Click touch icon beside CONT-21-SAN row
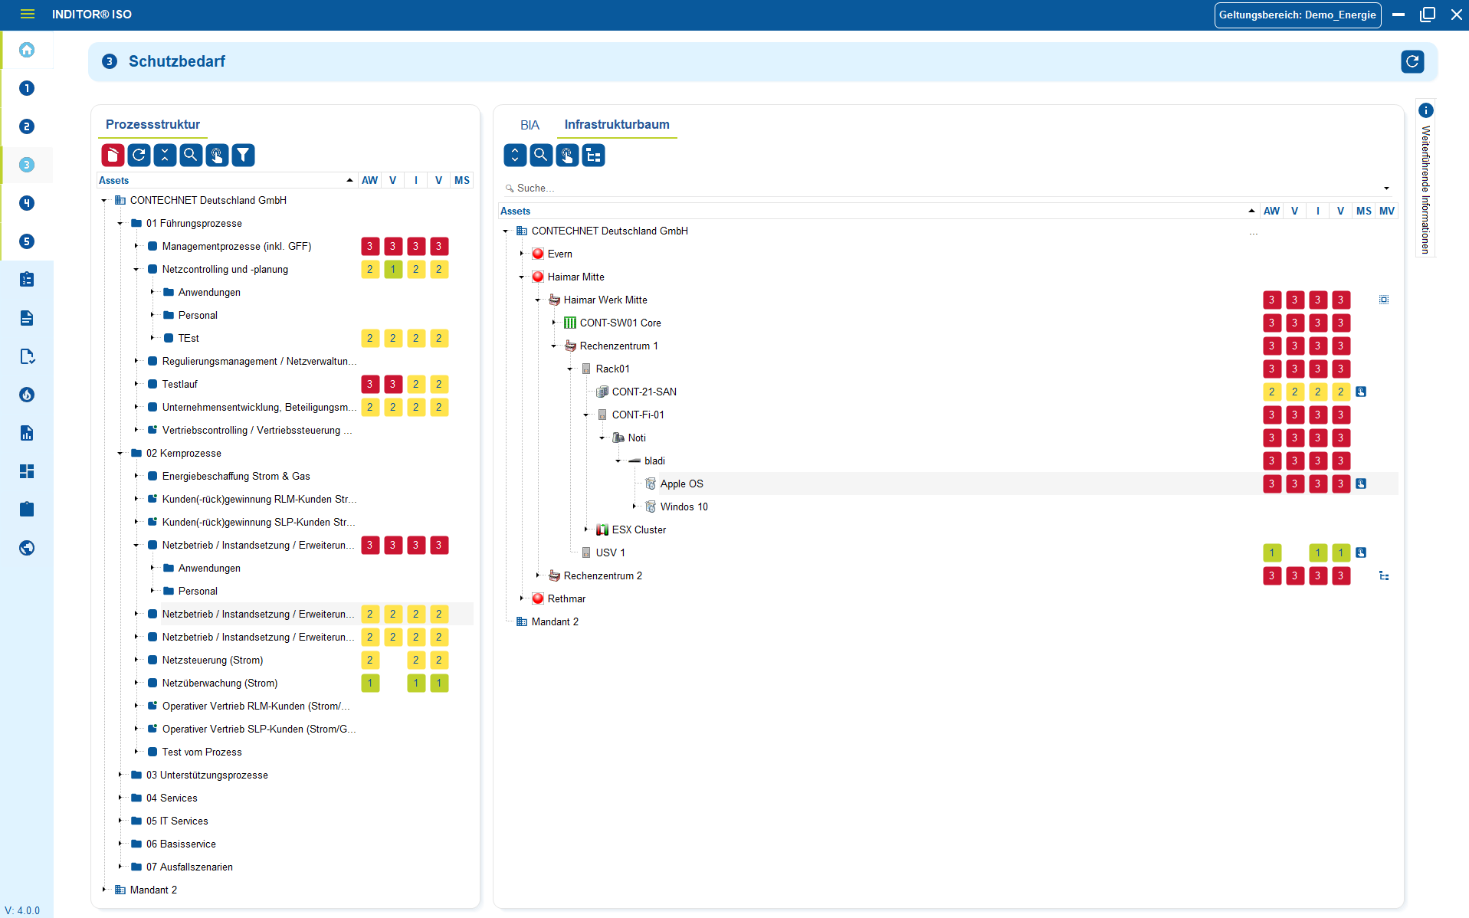 pos(1361,392)
